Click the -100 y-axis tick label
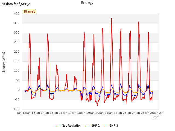Viewport: 175px width, 131px height. click(16, 109)
